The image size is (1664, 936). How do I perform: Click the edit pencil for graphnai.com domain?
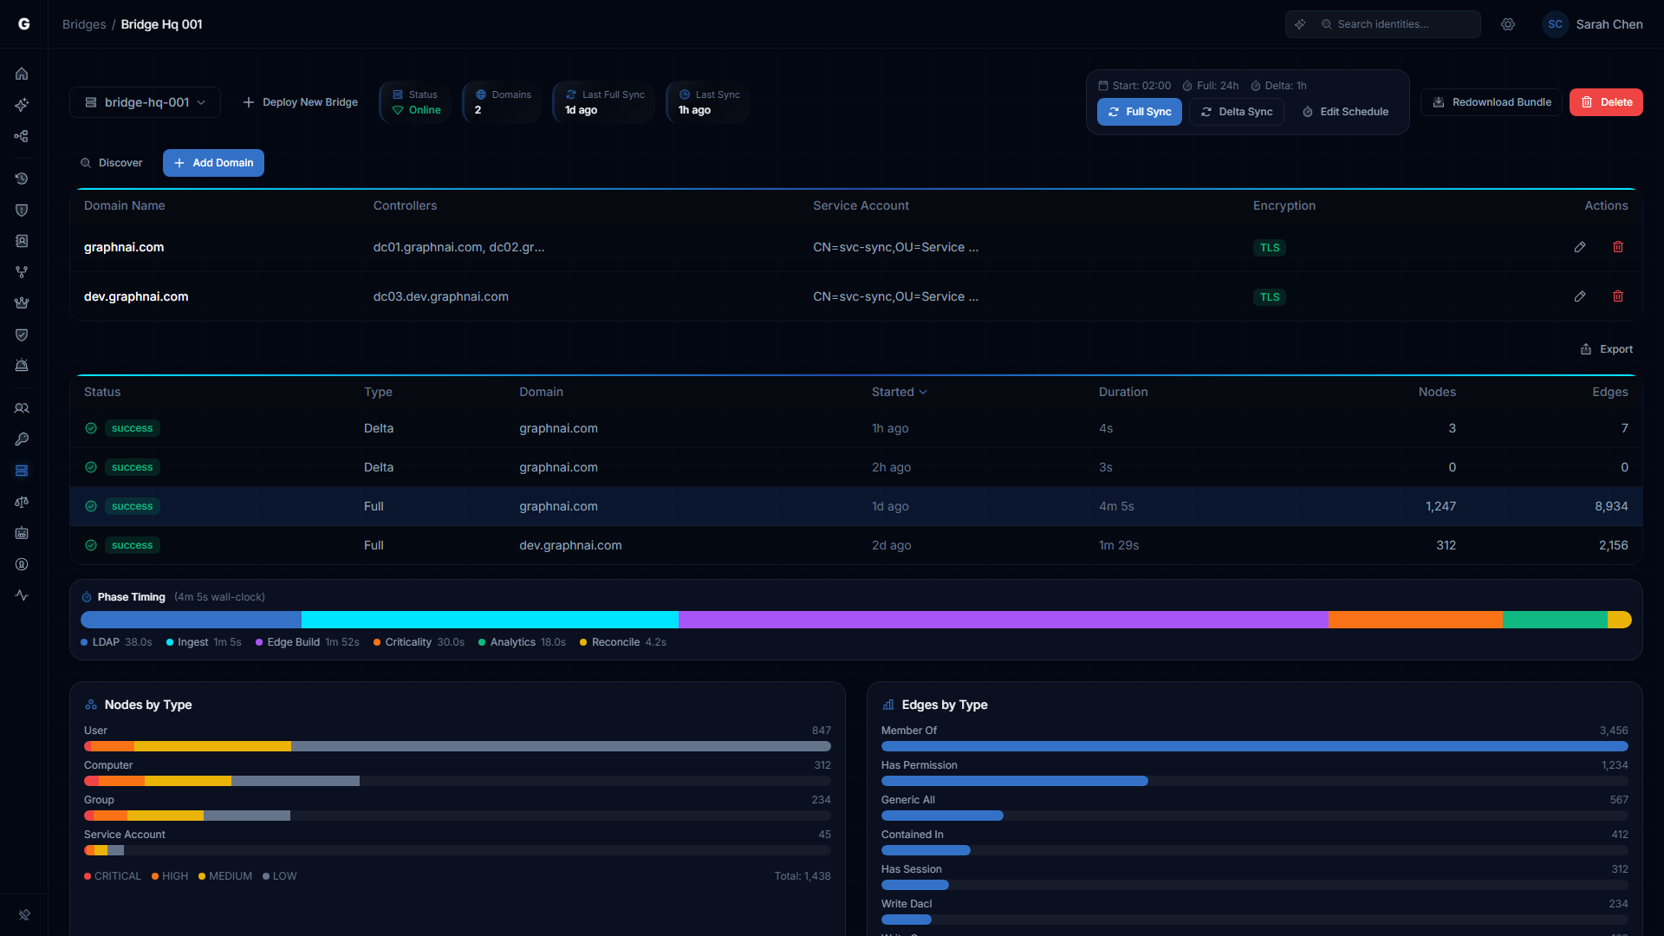1579,247
